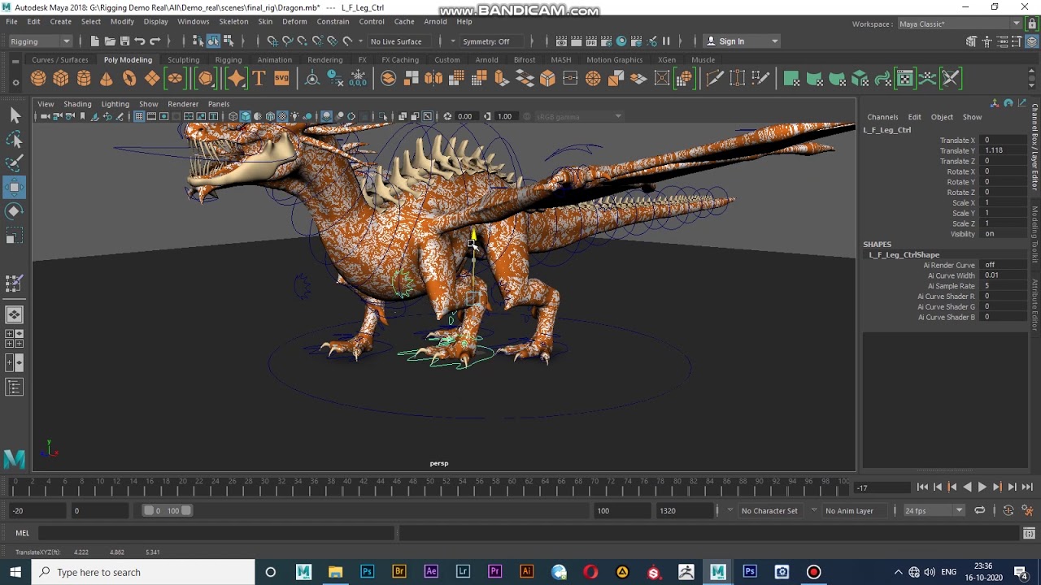This screenshot has width=1041, height=585.
Task: Select the polygon Type text tool
Action: tap(259, 78)
